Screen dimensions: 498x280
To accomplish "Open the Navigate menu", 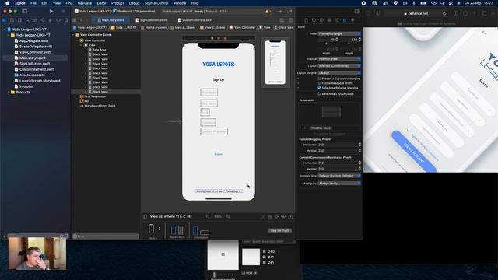I will [x=85, y=3].
